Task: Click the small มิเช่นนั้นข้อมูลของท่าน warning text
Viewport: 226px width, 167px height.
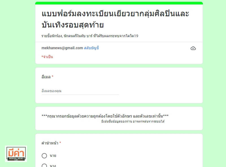Action: click(x=133, y=121)
